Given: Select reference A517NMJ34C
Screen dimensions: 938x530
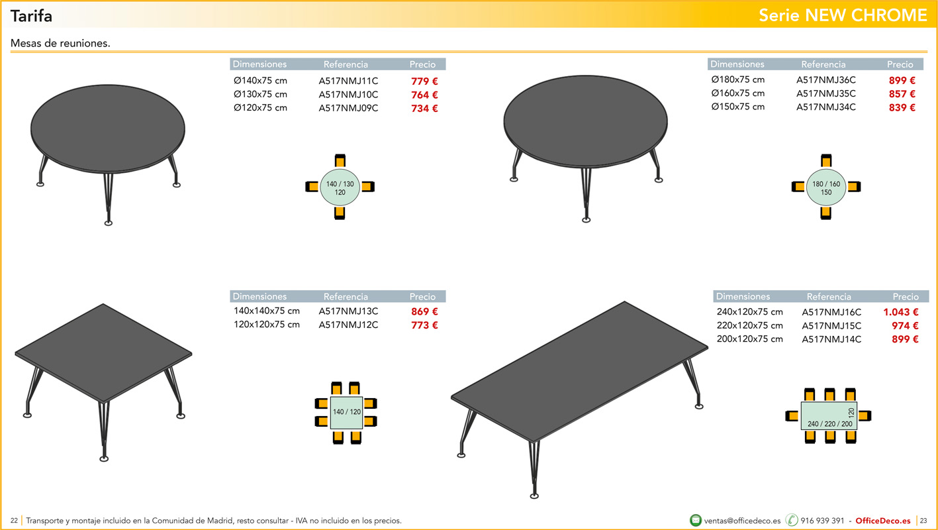Looking at the screenshot, I should pos(826,107).
